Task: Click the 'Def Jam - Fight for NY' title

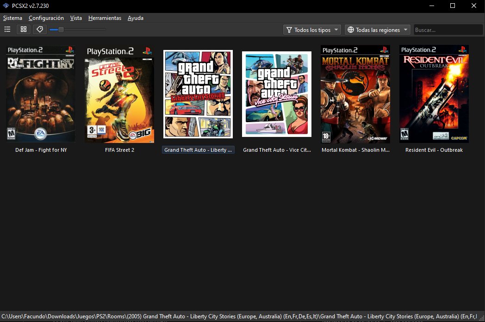Action: 41,150
